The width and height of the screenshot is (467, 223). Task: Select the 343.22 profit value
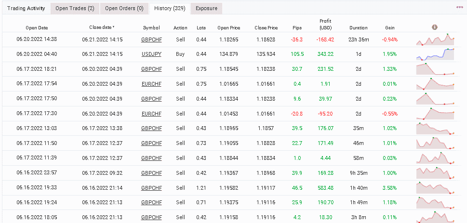(325, 54)
